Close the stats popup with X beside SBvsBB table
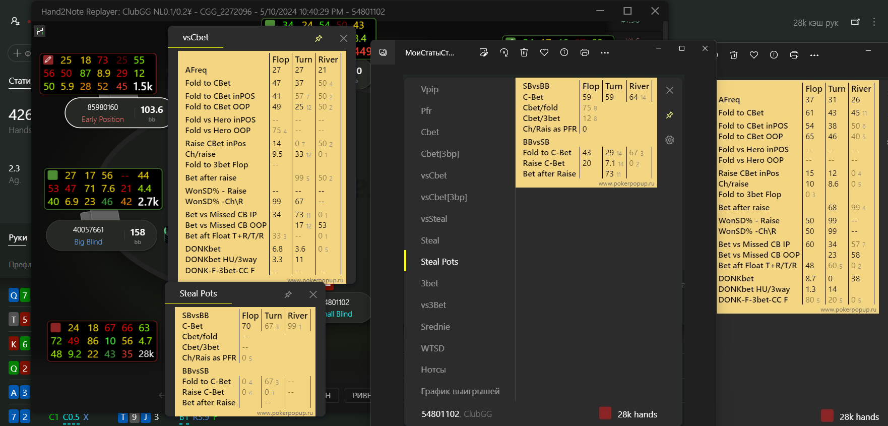This screenshot has height=426, width=888. point(670,90)
